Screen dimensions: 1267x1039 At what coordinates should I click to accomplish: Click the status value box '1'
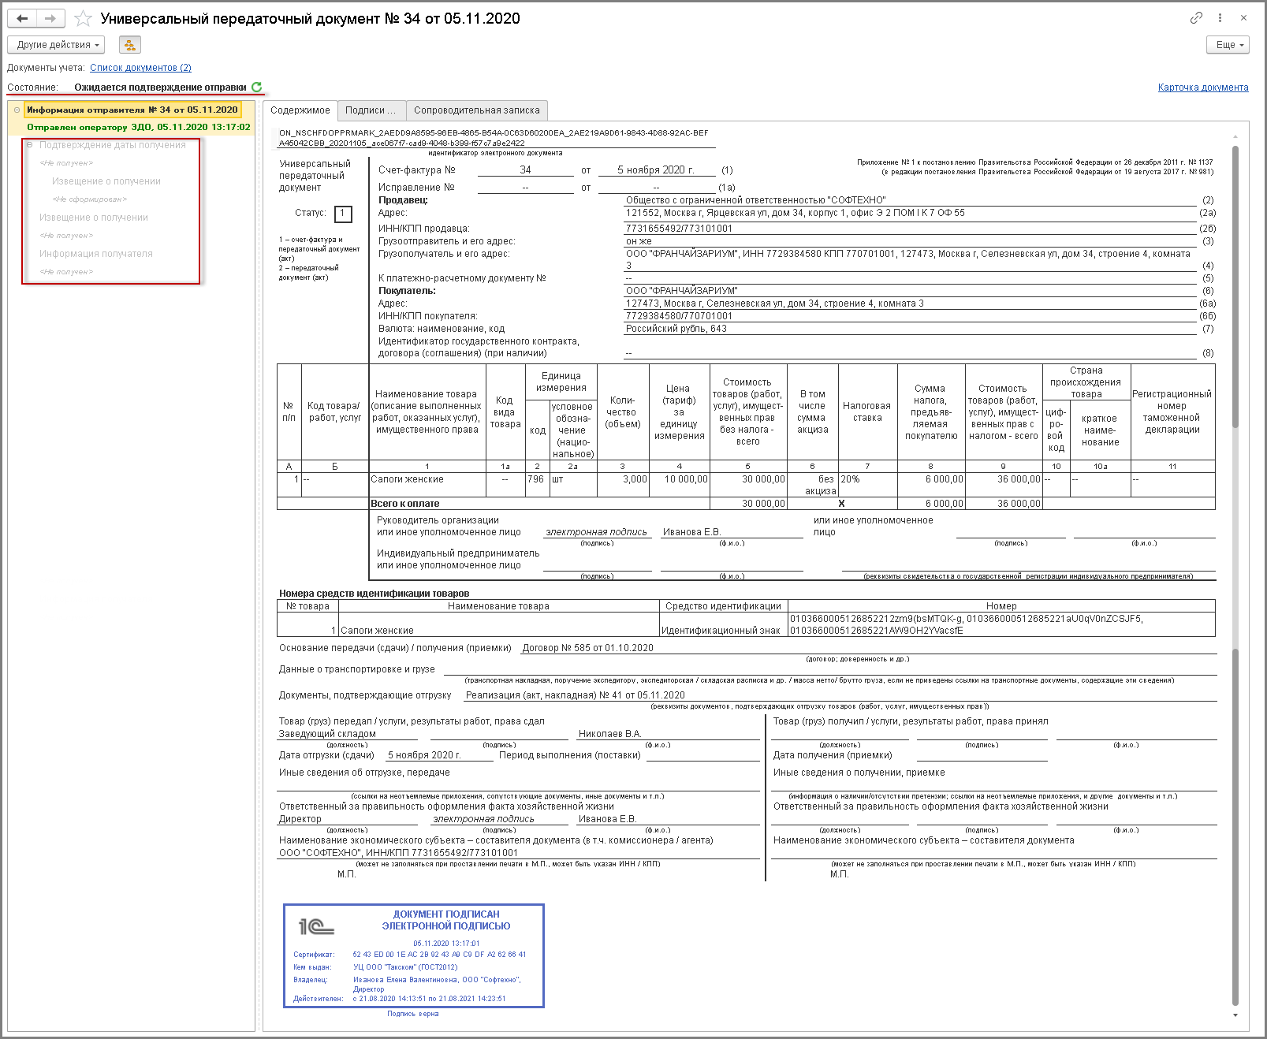click(x=343, y=214)
